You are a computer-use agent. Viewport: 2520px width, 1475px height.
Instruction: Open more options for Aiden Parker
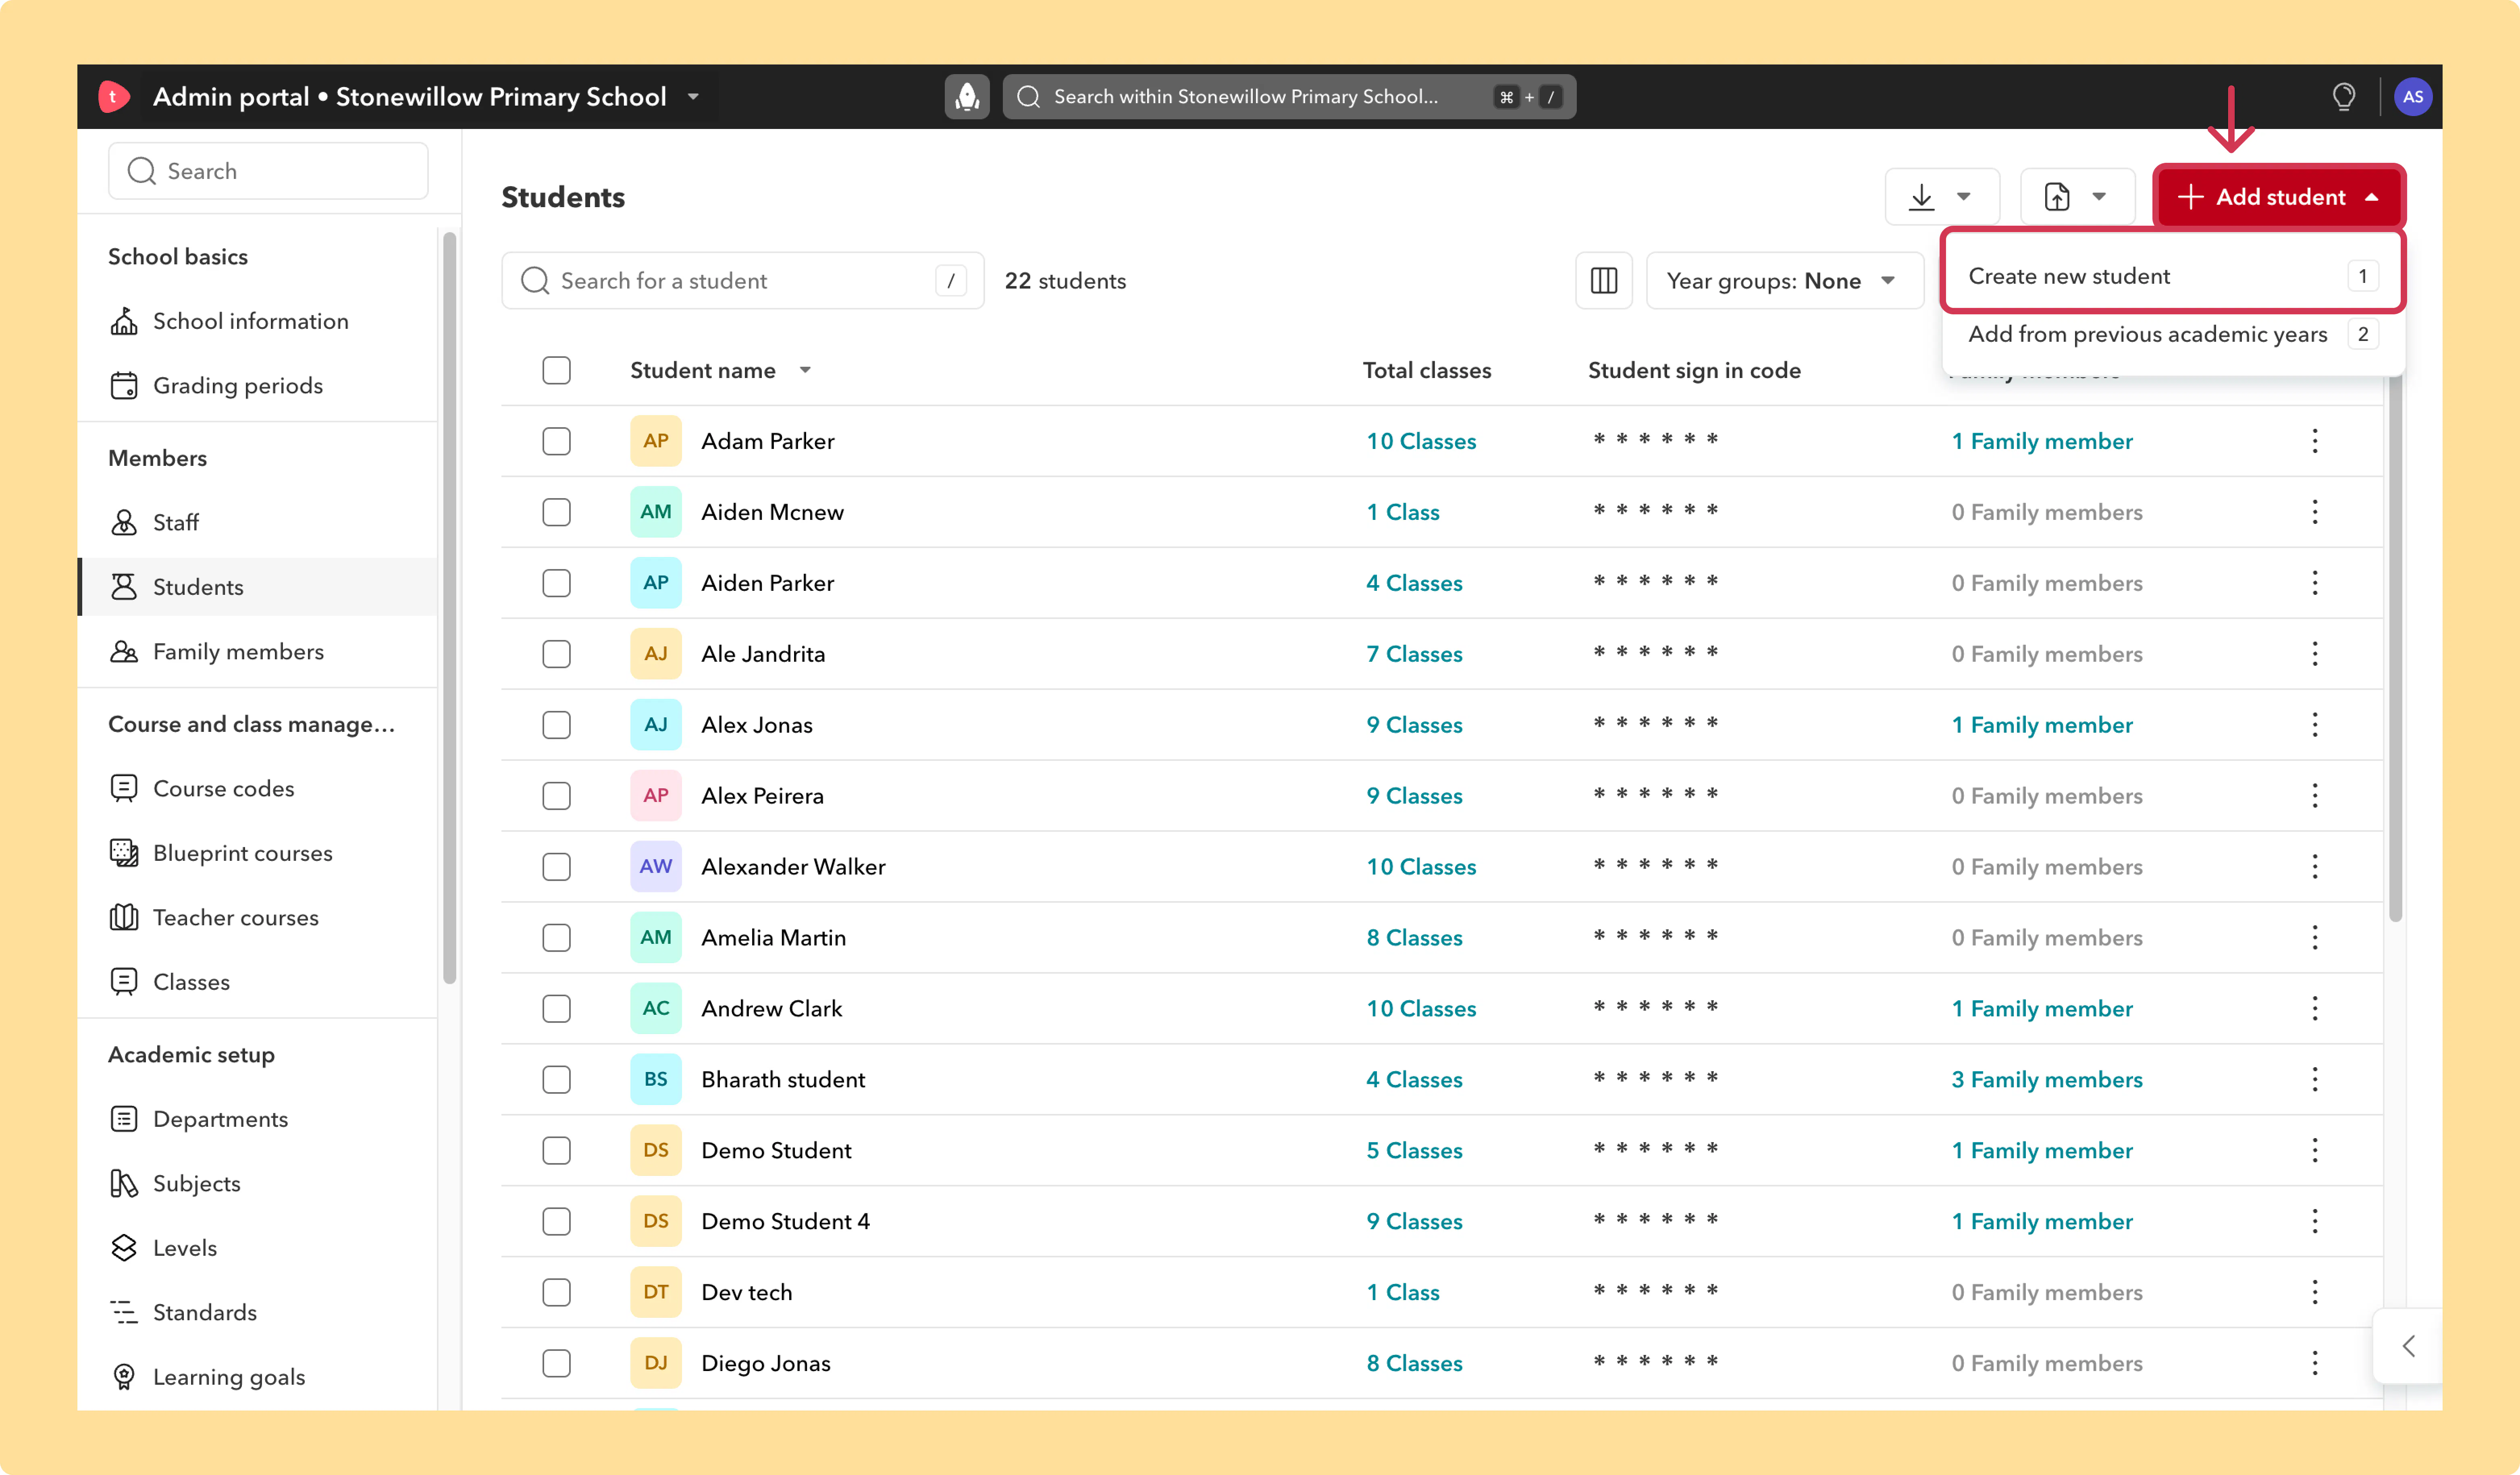click(2314, 583)
